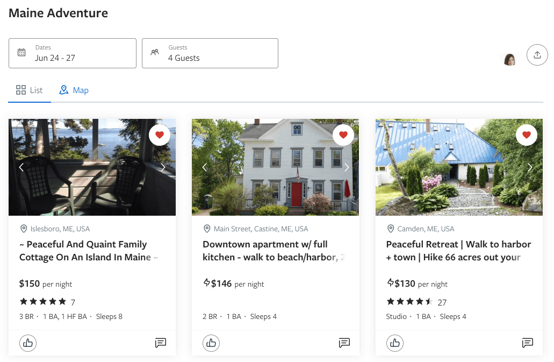Image resolution: width=554 pixels, height=362 pixels.
Task: Click the location pin on the Castine listing
Action: point(207,229)
